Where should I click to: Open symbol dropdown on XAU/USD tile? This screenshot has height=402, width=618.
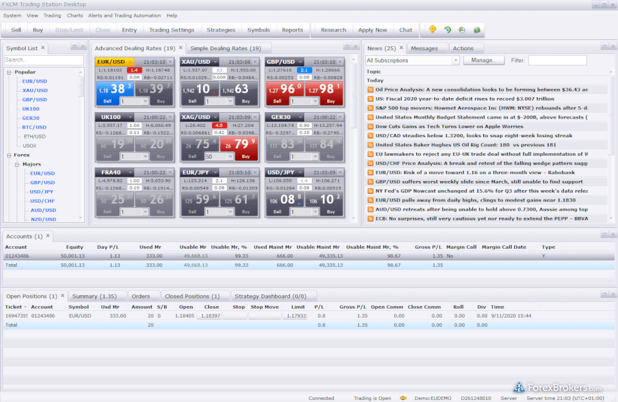coord(216,62)
